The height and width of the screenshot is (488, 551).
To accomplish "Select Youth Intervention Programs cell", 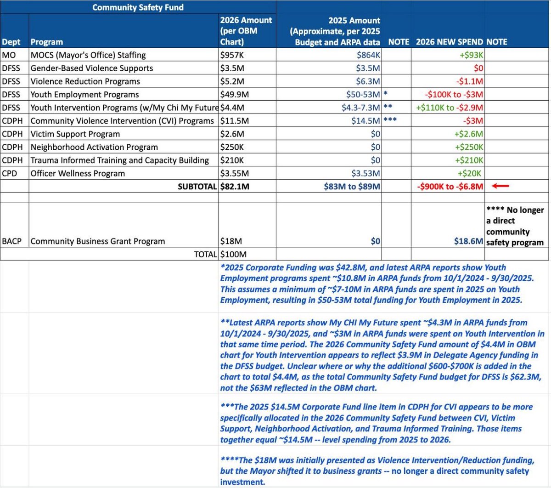I will [124, 108].
